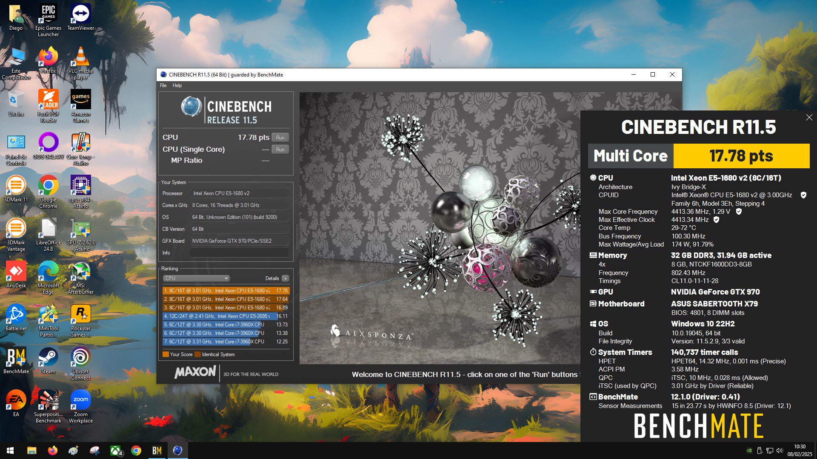
Task: Open the Diego user folder icon
Action: pos(16,17)
